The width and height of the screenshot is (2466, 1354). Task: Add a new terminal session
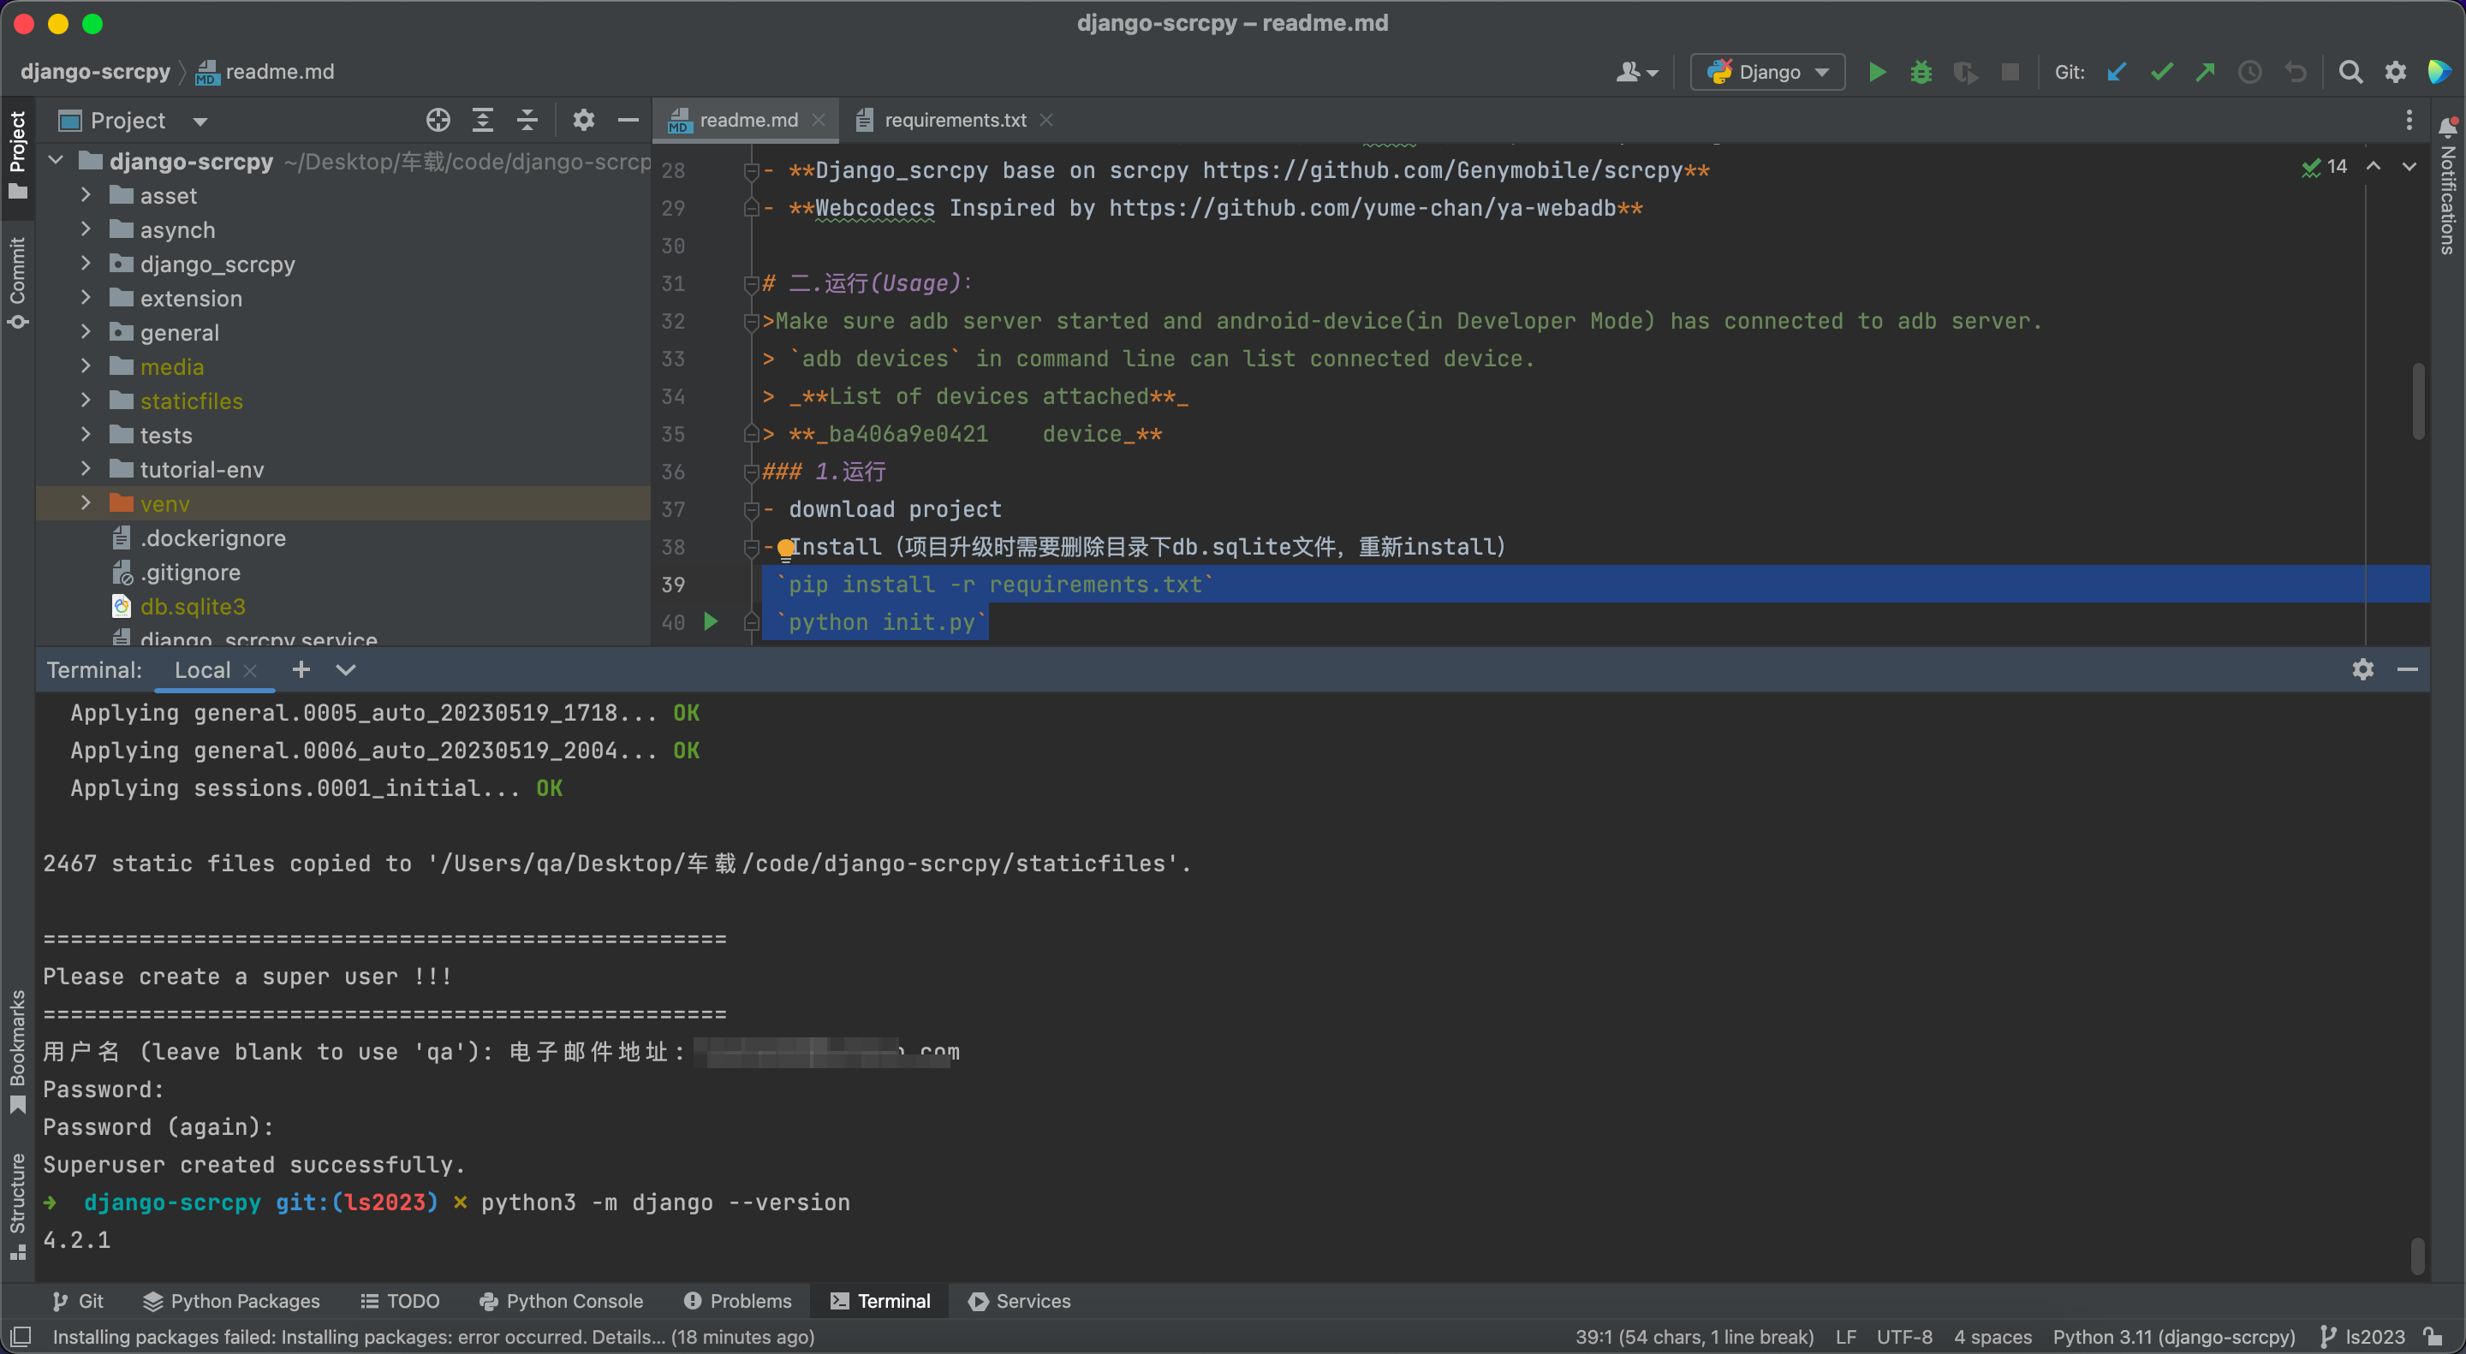[301, 670]
